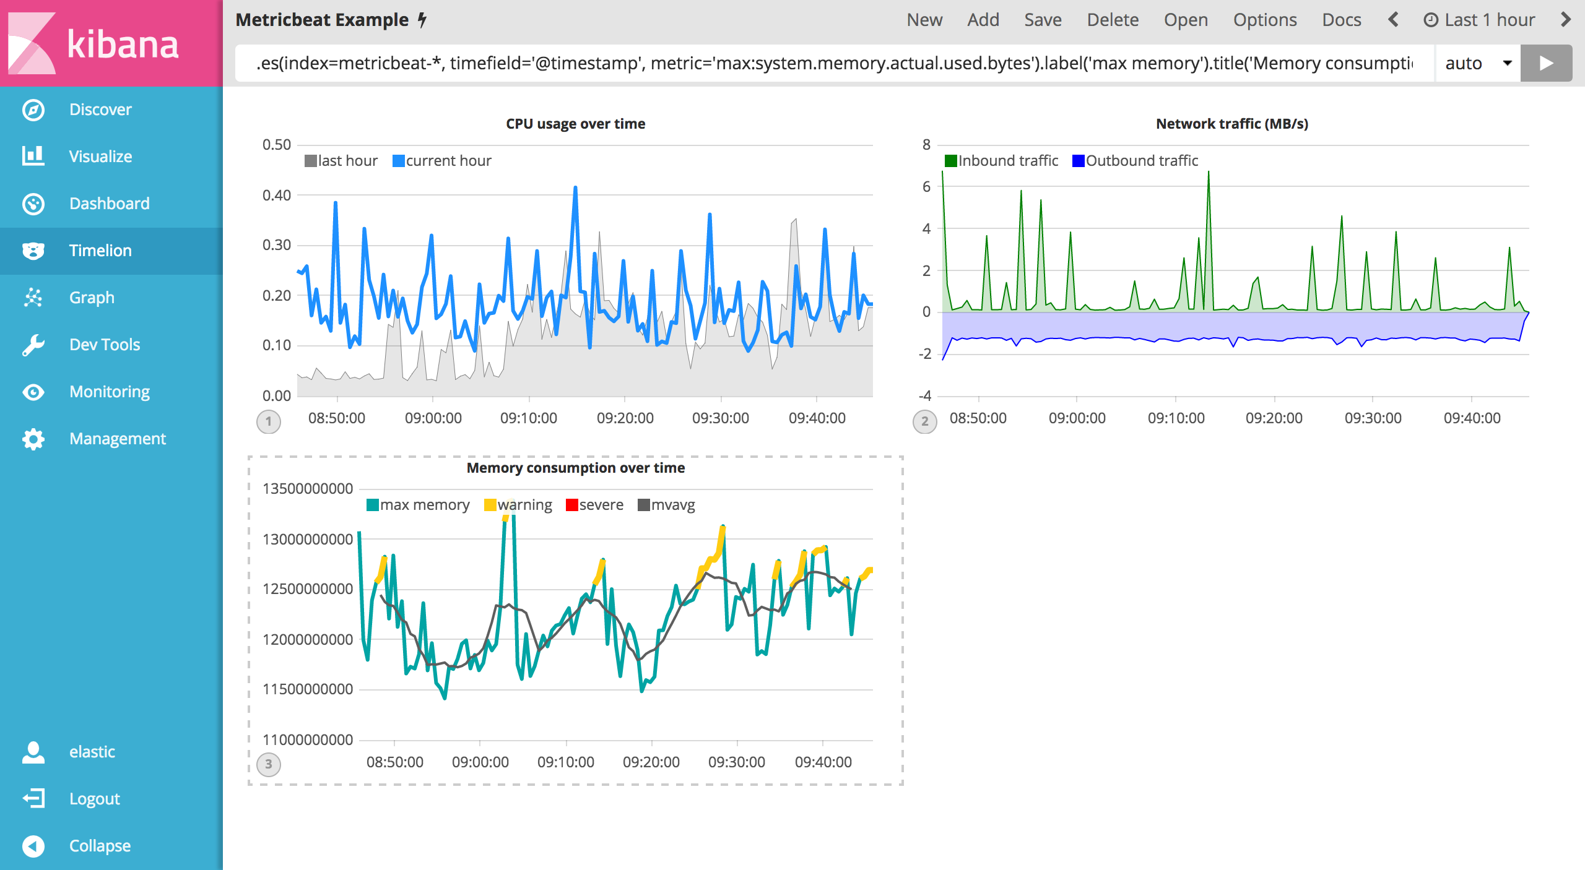Click the Options menu item
This screenshot has width=1585, height=870.
tap(1264, 20)
